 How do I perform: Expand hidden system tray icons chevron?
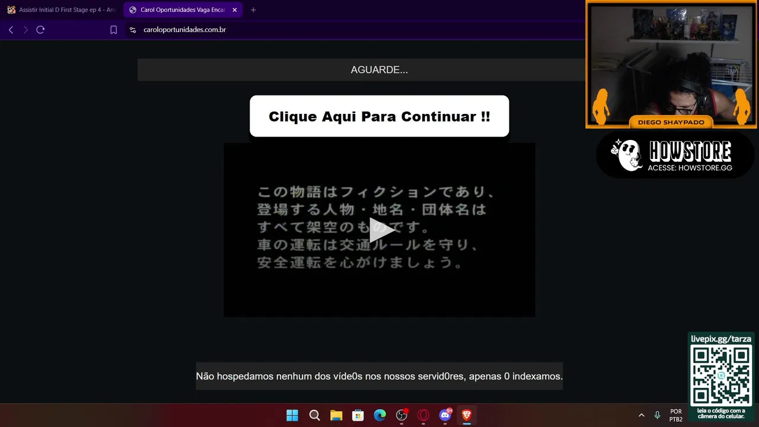(641, 415)
